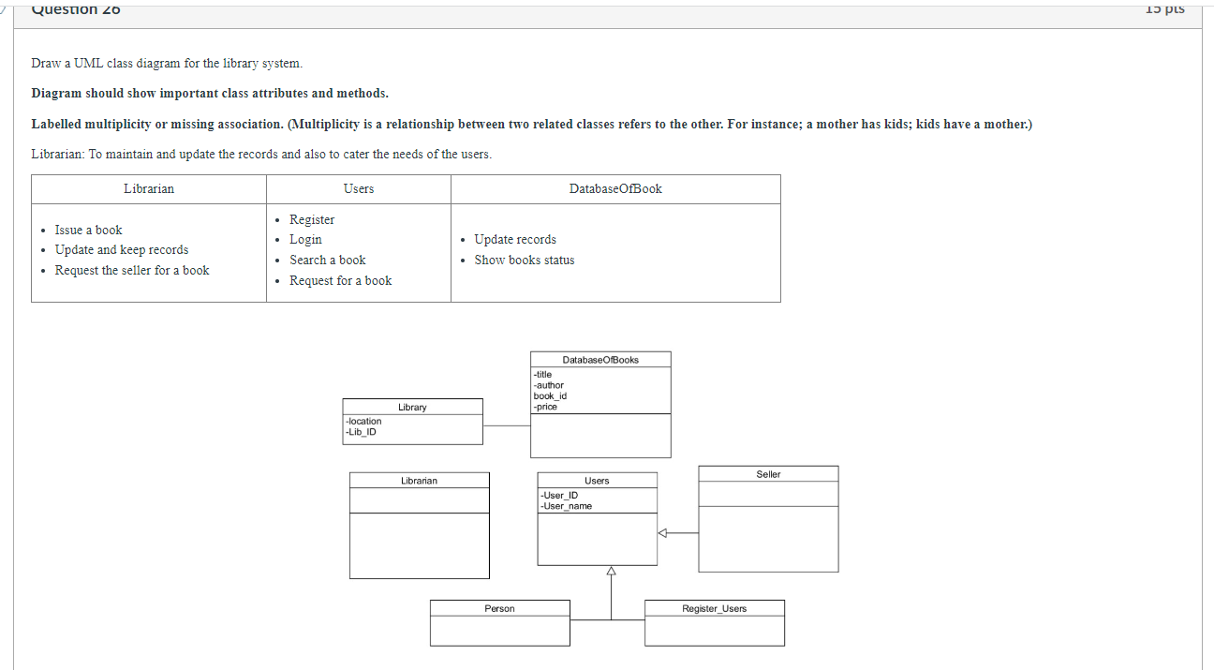Click the Register_Users class box
The image size is (1214, 670).
click(714, 621)
